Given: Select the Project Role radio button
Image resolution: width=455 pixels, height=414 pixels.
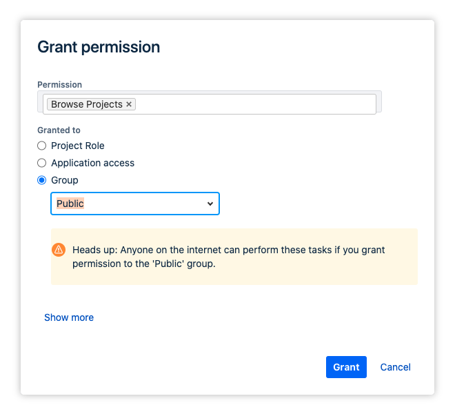Looking at the screenshot, I should (x=42, y=146).
